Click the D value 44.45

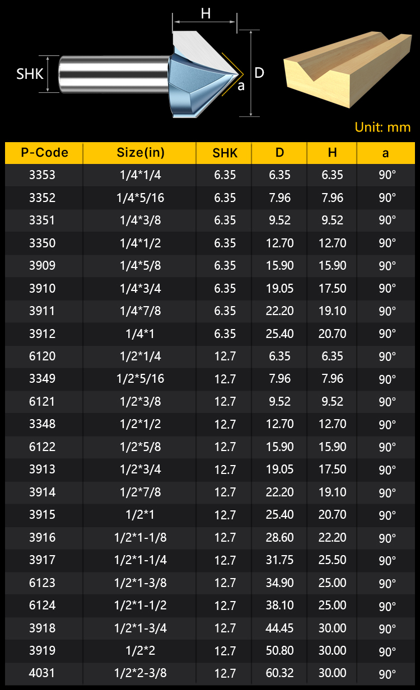point(279,628)
